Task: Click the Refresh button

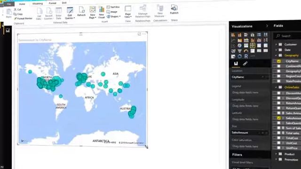Action: tap(81, 11)
